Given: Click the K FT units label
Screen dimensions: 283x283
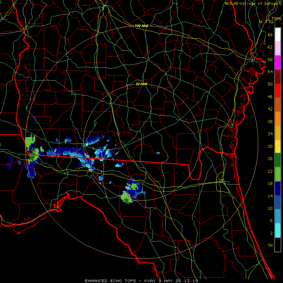Looking at the screenshot, I should pos(266,22).
